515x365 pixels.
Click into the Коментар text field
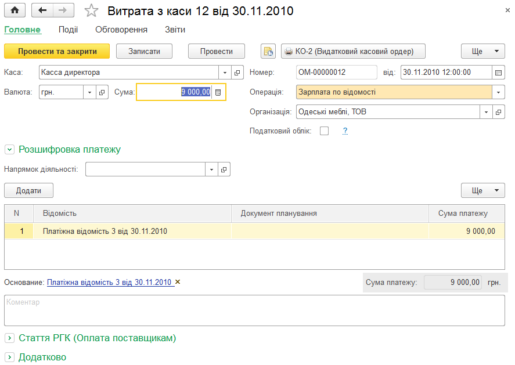(254, 310)
